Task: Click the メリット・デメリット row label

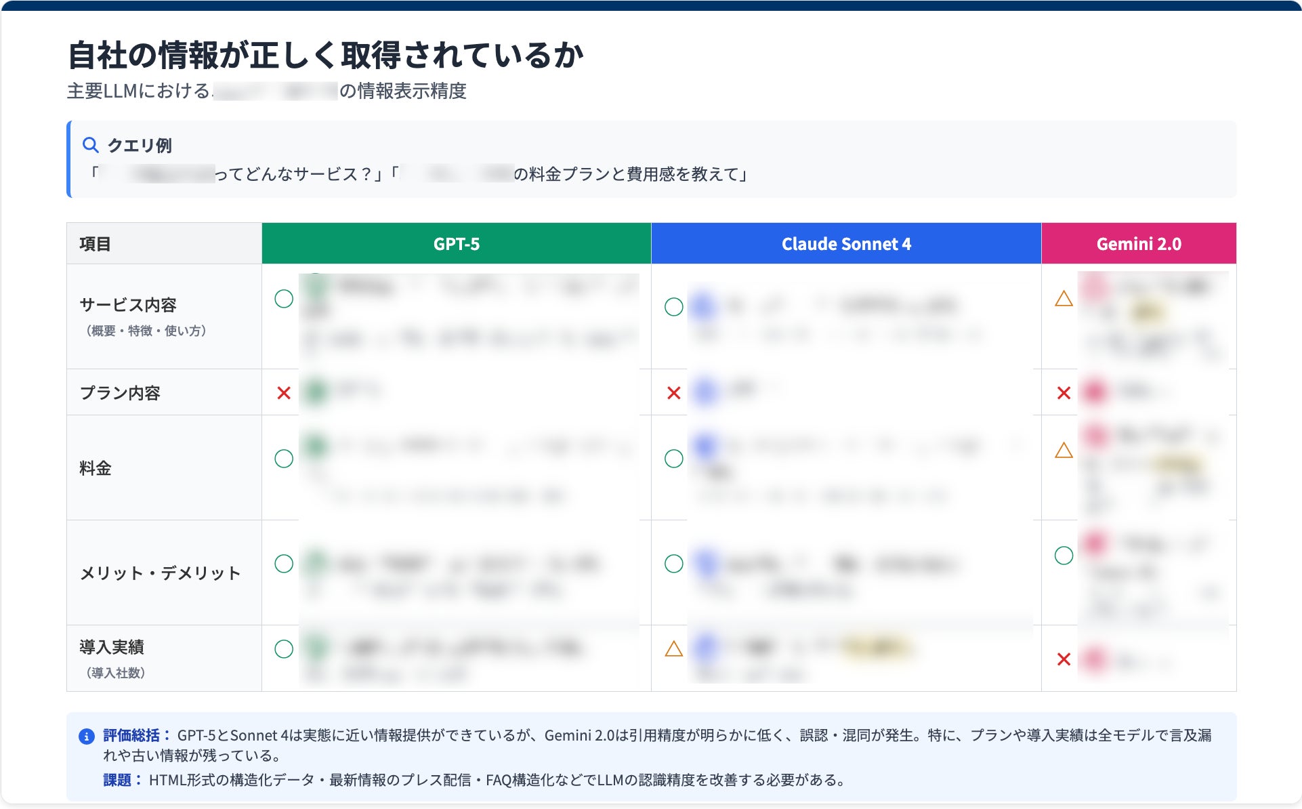Action: tap(161, 573)
